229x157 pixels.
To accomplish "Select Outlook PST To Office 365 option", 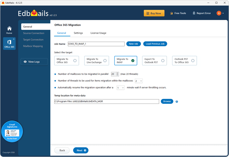I will (x=185, y=61).
